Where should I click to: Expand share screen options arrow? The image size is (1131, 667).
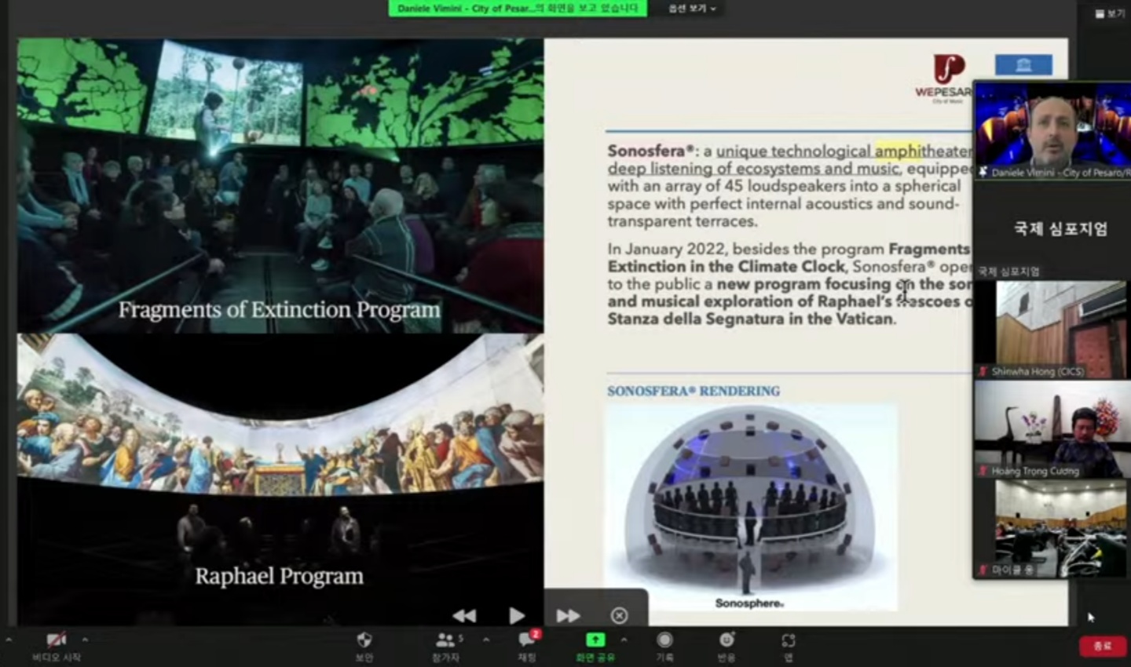(624, 640)
